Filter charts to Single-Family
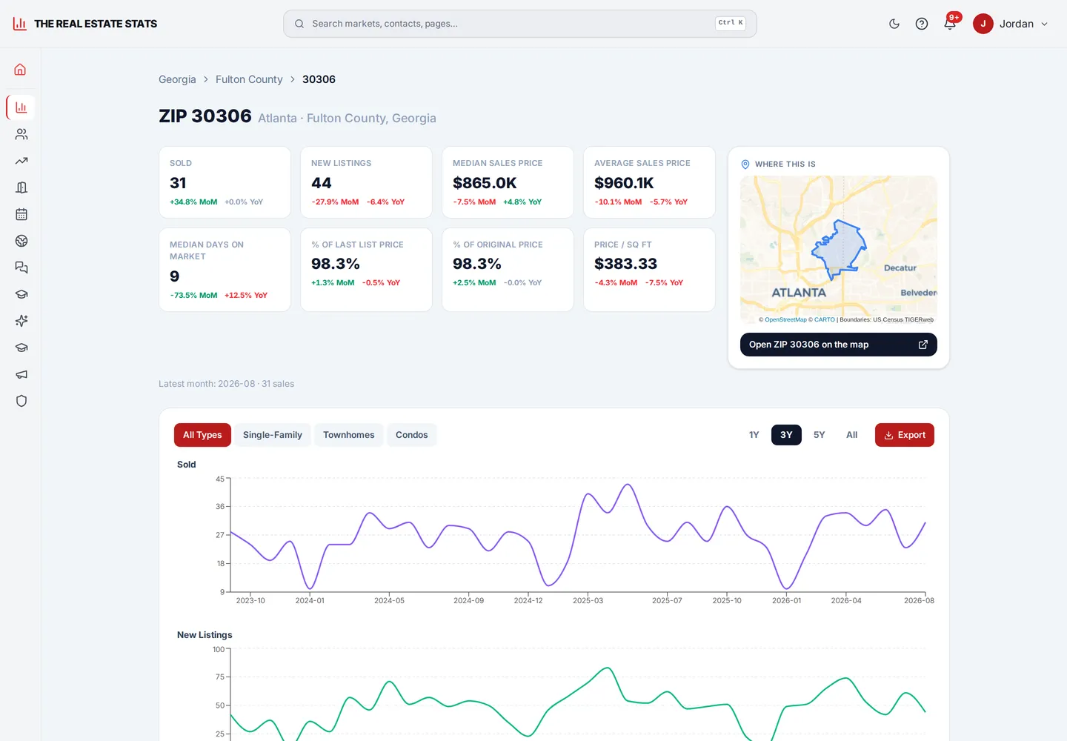 click(x=273, y=435)
